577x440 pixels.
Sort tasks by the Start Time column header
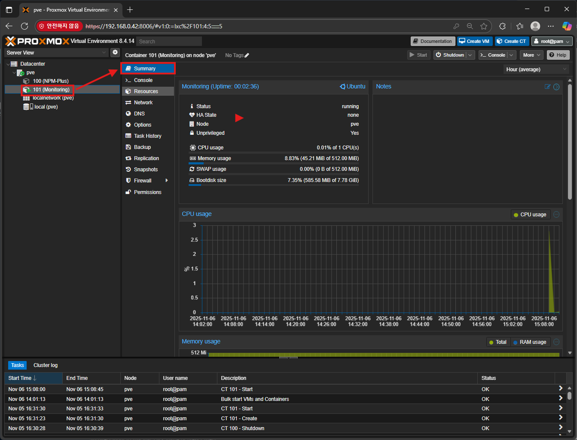click(x=34, y=378)
